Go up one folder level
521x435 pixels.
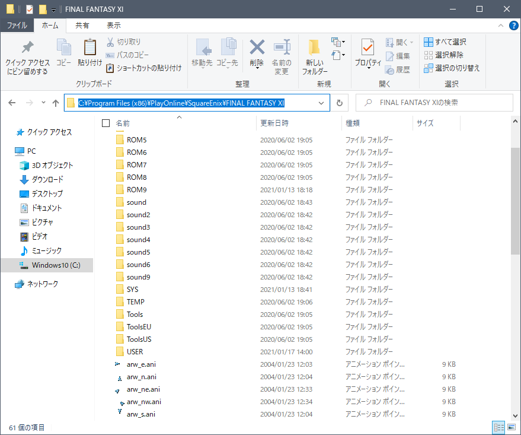click(56, 103)
